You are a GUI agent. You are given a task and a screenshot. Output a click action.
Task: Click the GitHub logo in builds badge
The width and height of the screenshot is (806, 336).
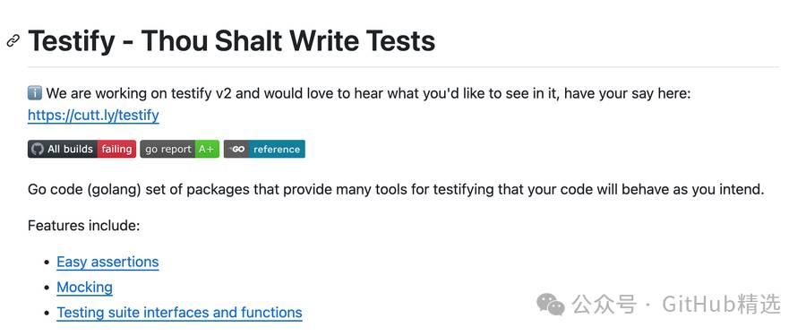pyautogui.click(x=37, y=150)
